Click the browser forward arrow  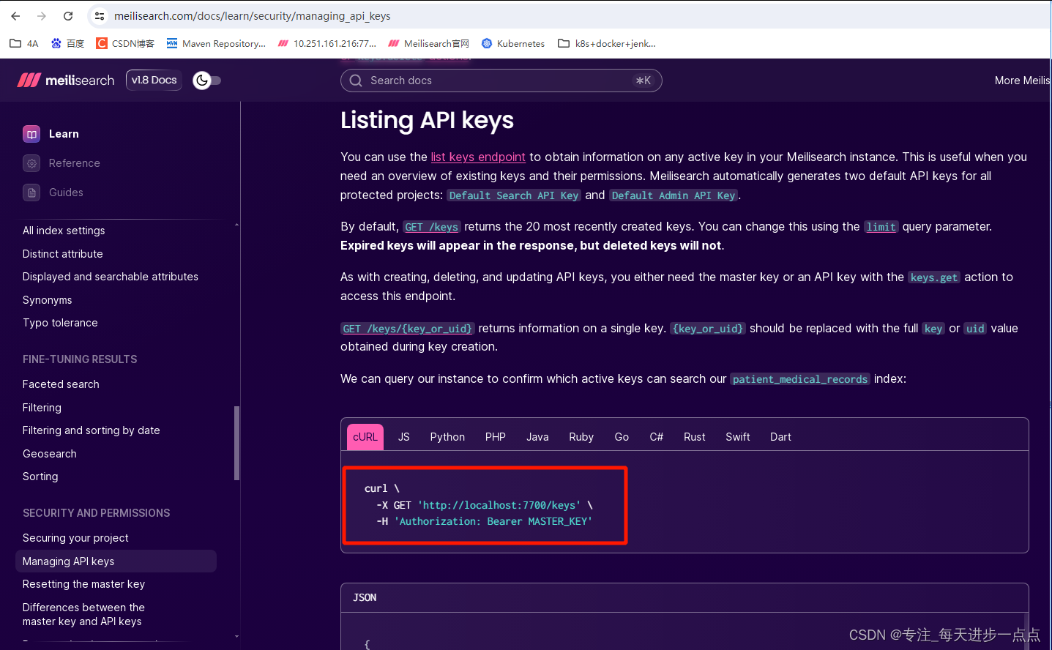(x=42, y=15)
